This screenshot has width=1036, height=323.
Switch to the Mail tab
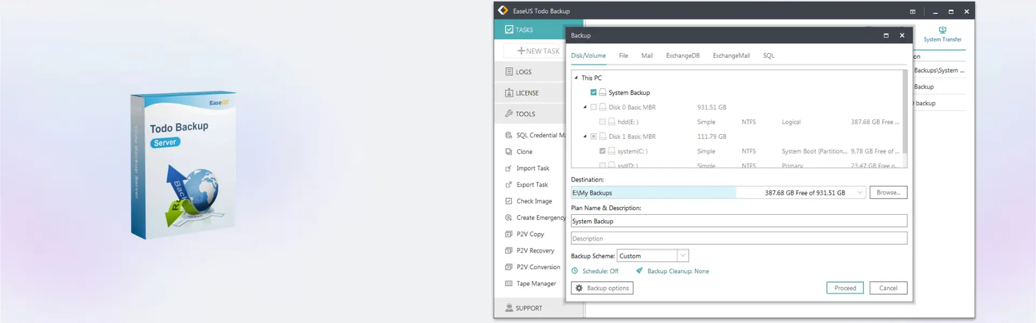coord(647,55)
